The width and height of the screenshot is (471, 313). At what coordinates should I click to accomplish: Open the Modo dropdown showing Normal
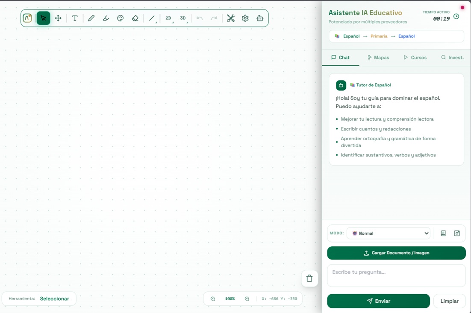[389, 233]
